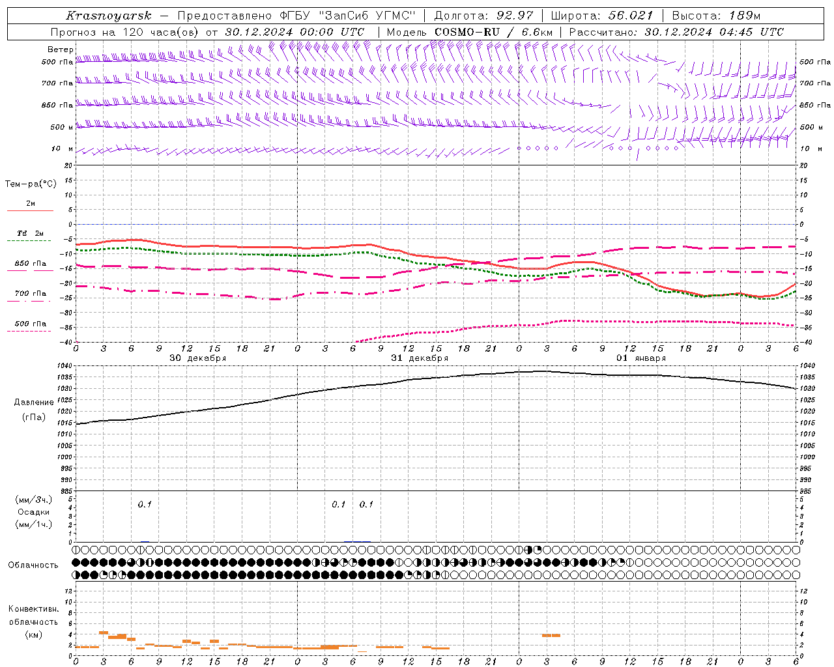This screenshot has height=667, width=834.
Task: Click the Модель COSMO-RU / 6.6км text
Action: pos(470,32)
